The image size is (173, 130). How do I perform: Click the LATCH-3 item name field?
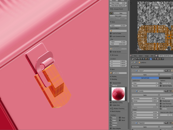click(x=120, y=73)
